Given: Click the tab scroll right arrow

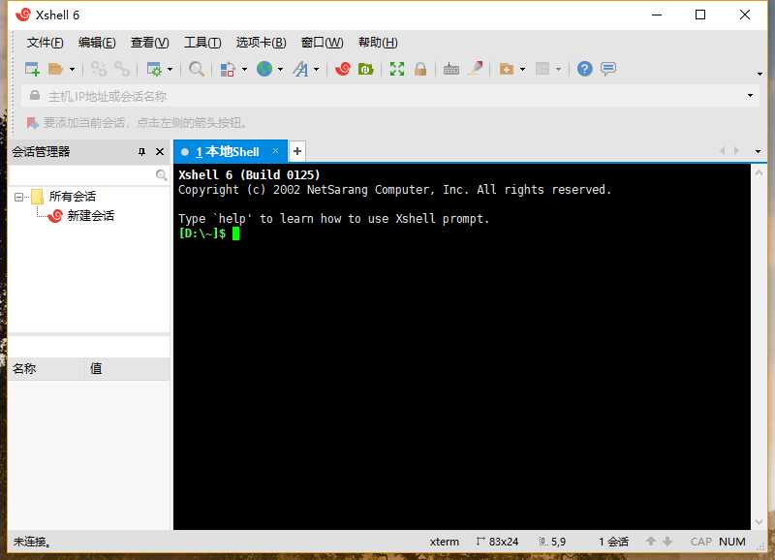Looking at the screenshot, I should [x=737, y=151].
